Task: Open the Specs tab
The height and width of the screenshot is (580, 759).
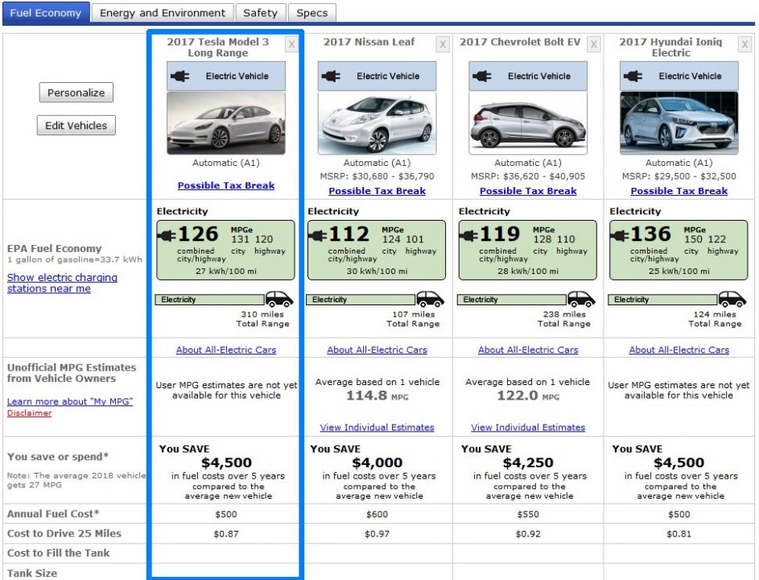Action: (312, 13)
